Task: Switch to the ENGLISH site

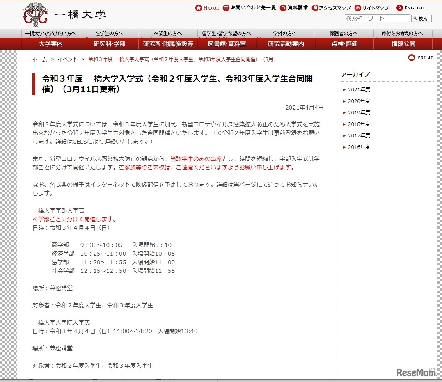Action: coord(415,8)
